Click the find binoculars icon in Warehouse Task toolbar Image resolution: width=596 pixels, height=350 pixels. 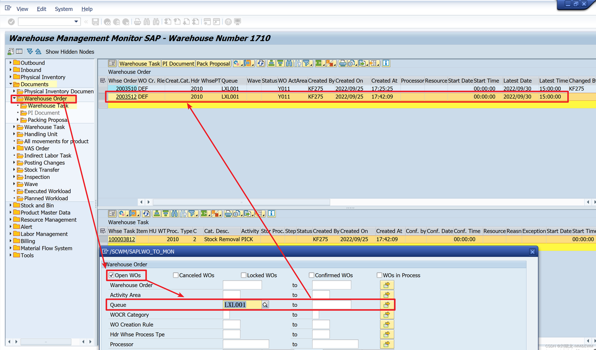(174, 214)
